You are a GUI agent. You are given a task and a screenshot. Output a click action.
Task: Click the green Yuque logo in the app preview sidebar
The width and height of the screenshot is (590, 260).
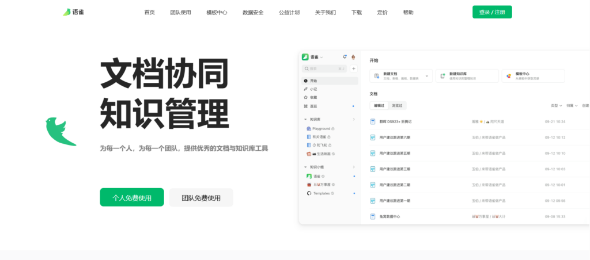(305, 57)
